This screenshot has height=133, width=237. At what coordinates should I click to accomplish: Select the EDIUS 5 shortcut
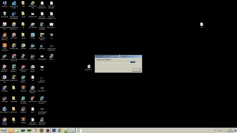tap(33, 57)
